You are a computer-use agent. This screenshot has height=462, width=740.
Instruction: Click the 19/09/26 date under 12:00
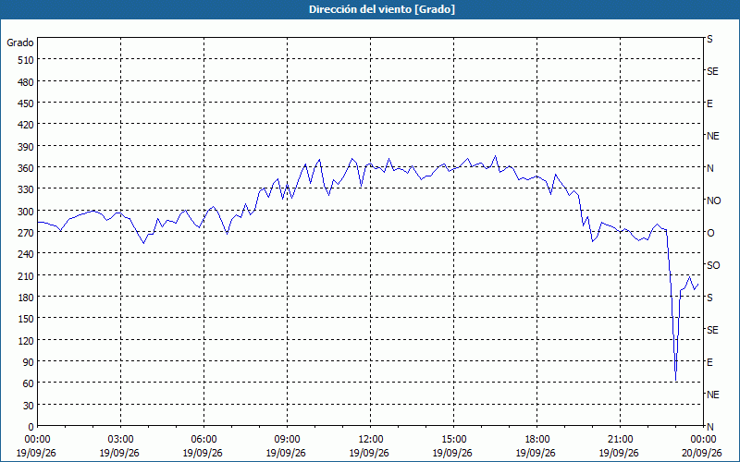369,453
